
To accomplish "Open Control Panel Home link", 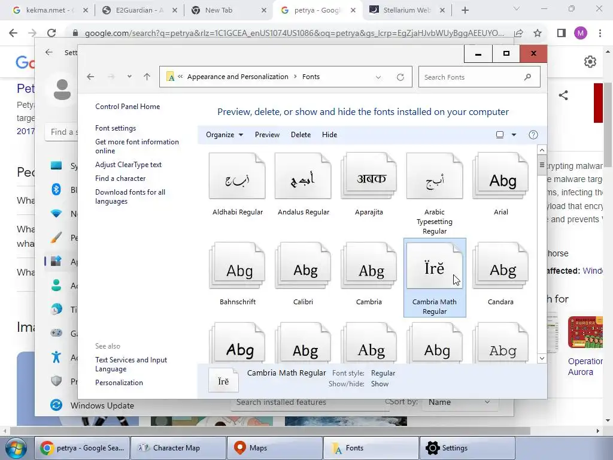I will click(x=128, y=107).
